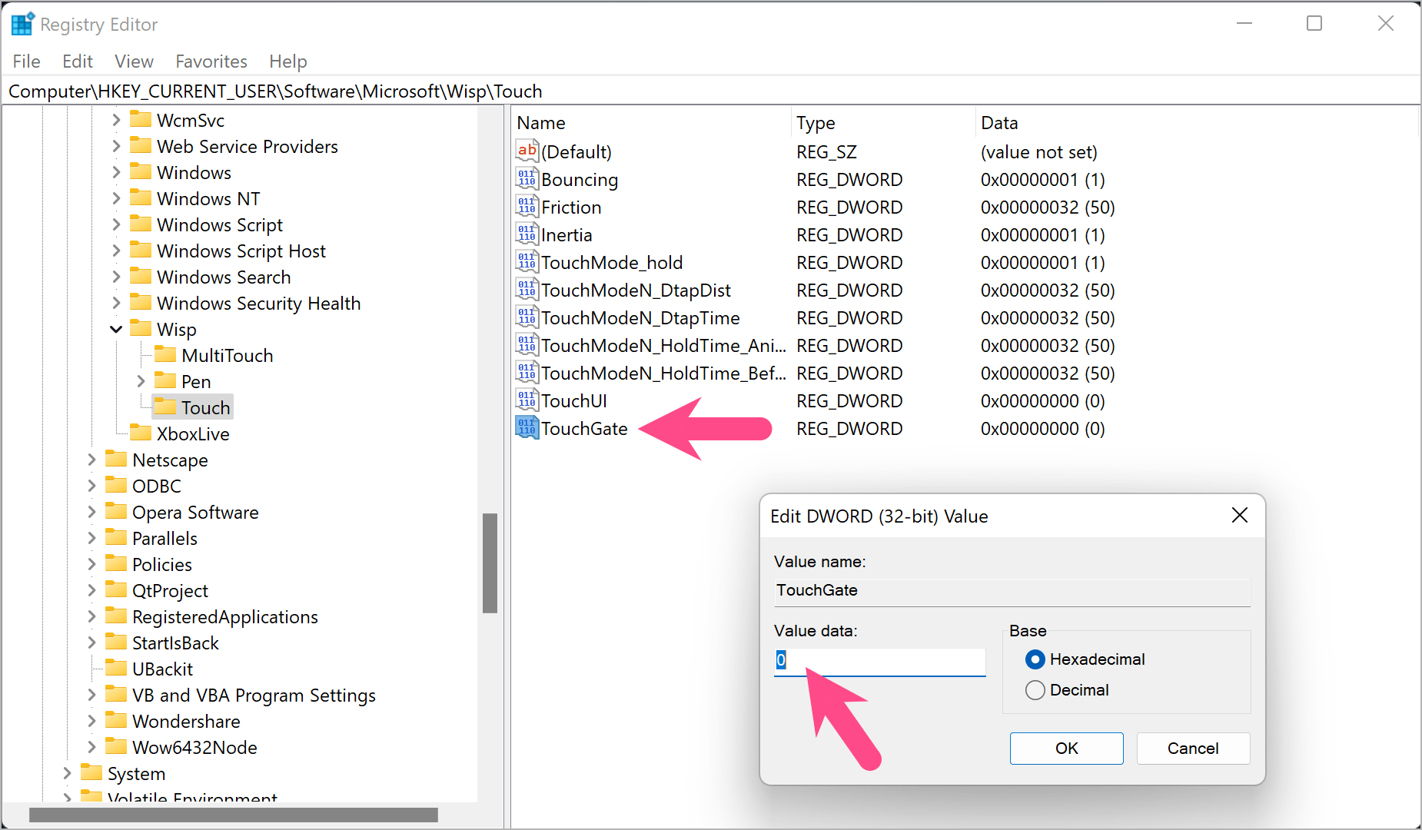This screenshot has height=830, width=1422.
Task: Select the Hexadecimal base option
Action: 1035,659
